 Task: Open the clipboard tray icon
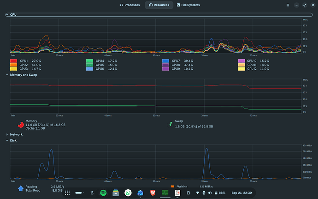point(188,193)
